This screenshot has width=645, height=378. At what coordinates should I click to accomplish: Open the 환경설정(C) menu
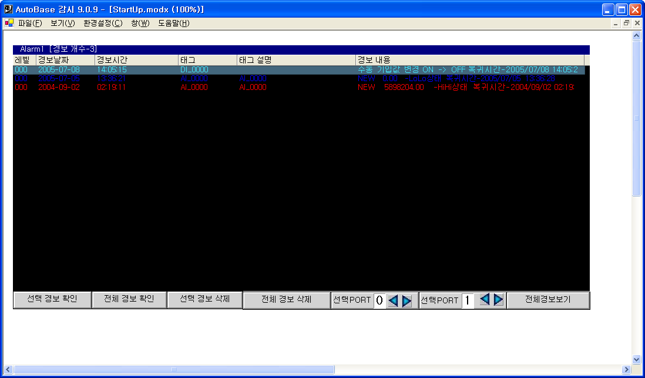point(103,23)
